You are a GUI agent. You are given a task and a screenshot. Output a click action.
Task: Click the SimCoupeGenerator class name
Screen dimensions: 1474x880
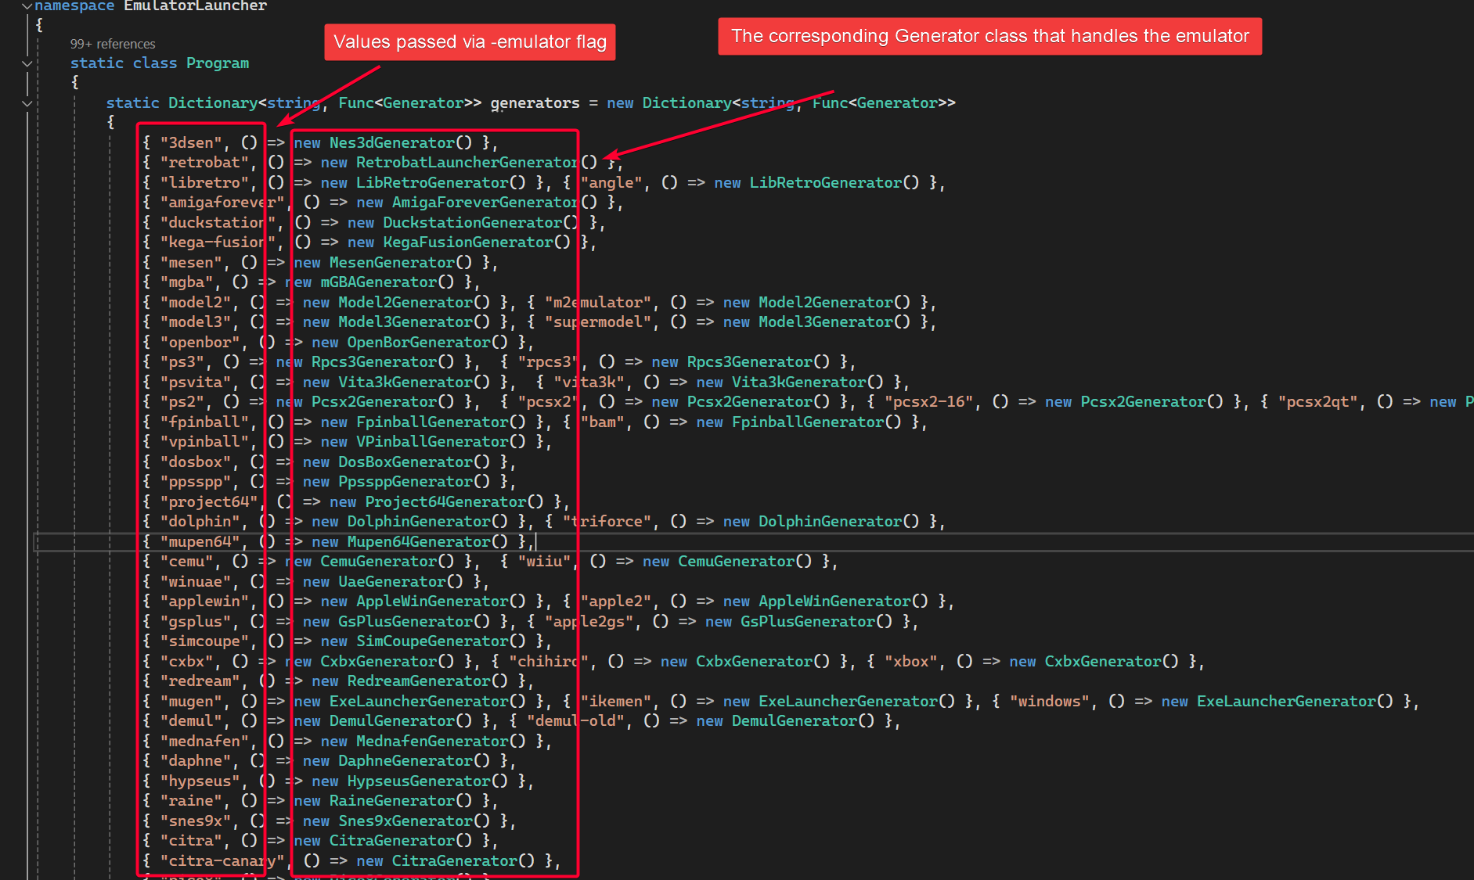point(432,641)
